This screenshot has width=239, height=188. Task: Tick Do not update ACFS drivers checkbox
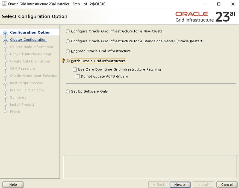tap(78, 77)
